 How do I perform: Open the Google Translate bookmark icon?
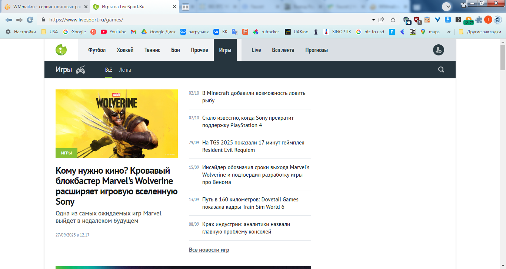(x=234, y=32)
